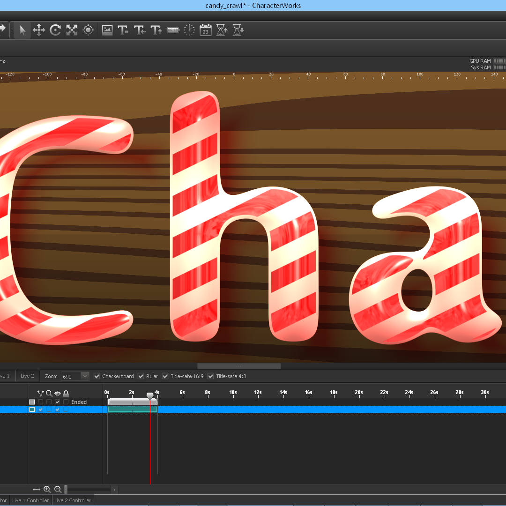
Task: Disable the Checkerboard checkbox
Action: pos(97,376)
